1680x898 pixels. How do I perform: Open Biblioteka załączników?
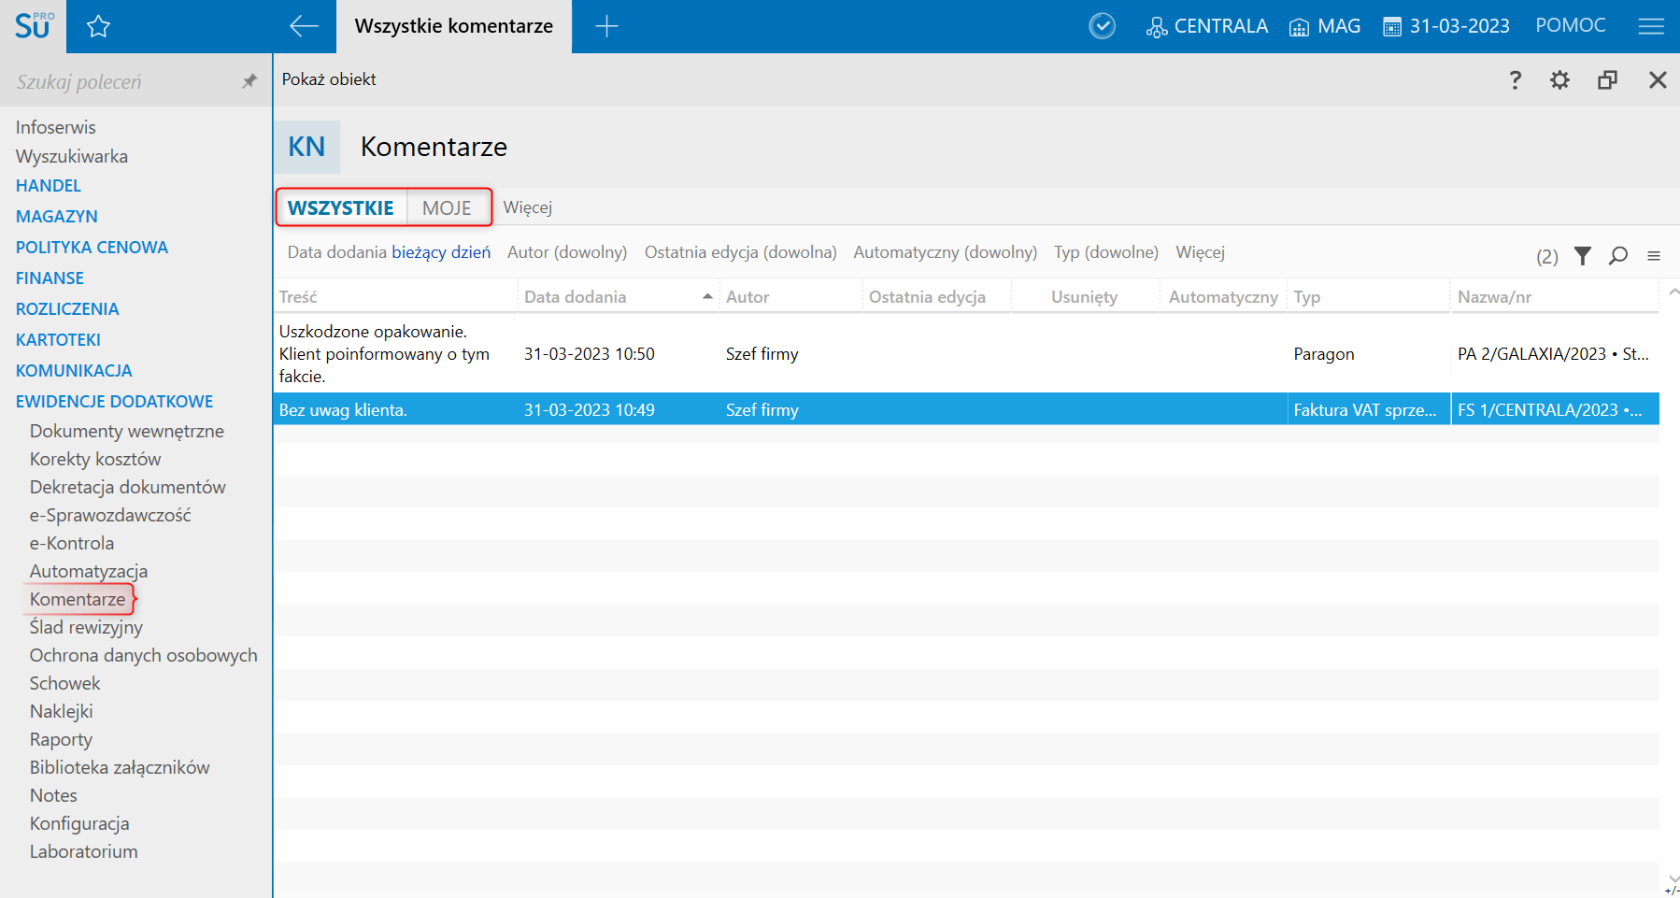point(120,767)
